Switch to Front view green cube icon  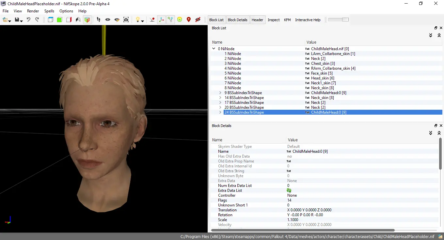tap(59, 20)
